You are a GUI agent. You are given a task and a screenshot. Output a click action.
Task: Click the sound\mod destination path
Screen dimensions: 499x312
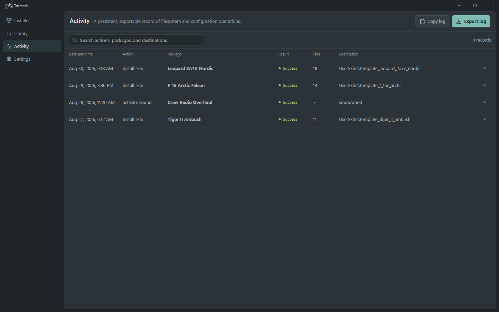click(x=350, y=102)
